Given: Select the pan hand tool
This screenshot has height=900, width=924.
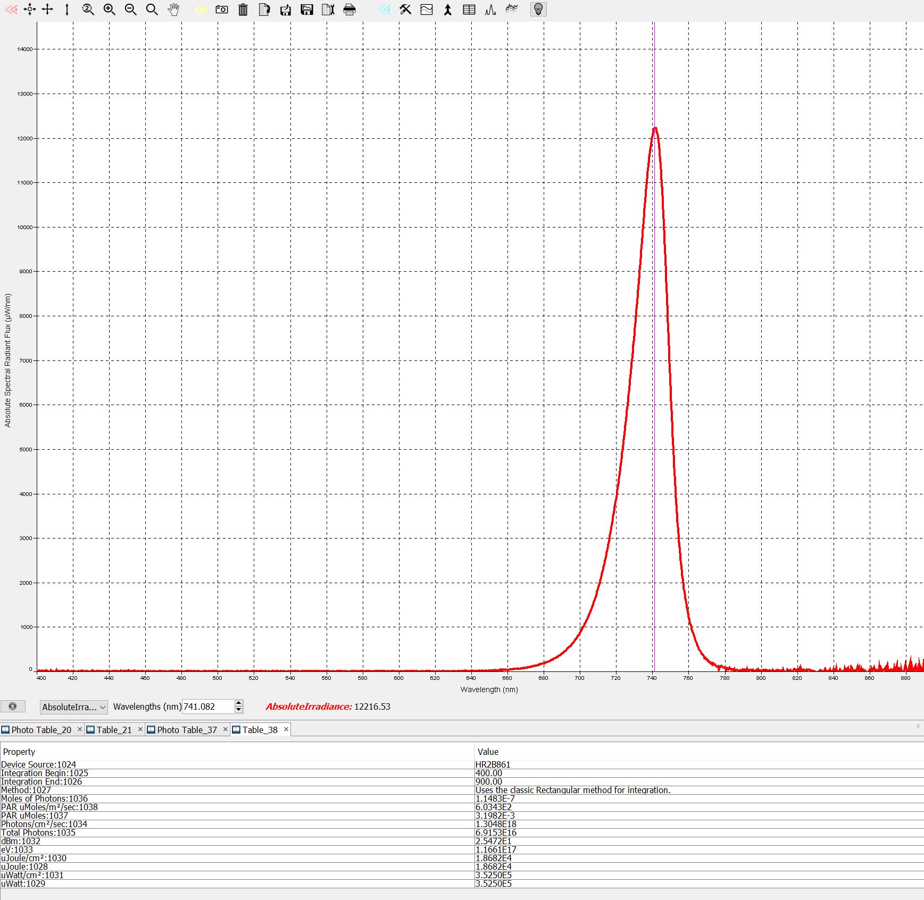Looking at the screenshot, I should click(x=173, y=10).
